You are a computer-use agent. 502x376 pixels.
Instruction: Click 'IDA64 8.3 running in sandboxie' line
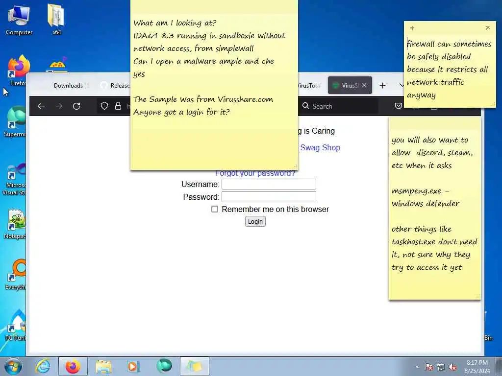[x=209, y=35]
